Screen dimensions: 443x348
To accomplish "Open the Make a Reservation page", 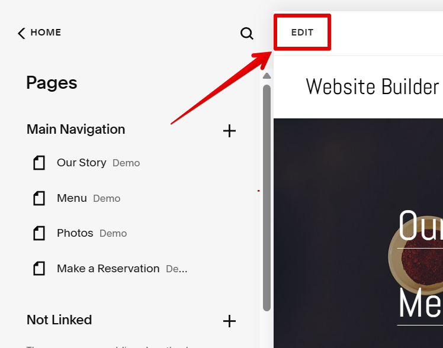I will [108, 269].
